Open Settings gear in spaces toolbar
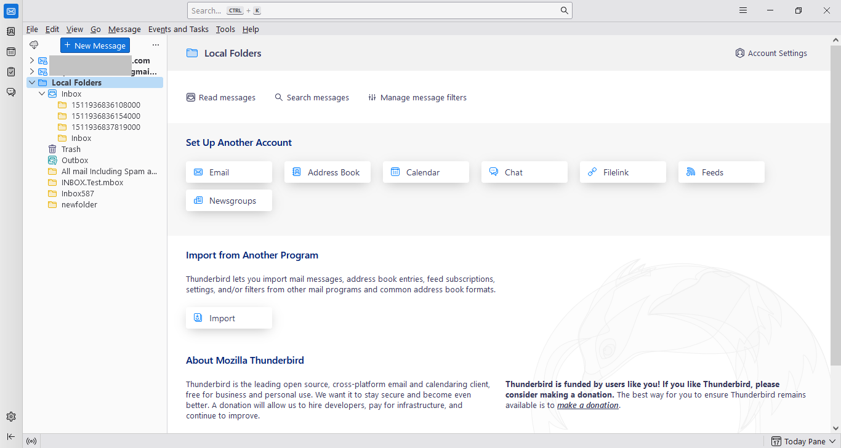 coord(11,417)
